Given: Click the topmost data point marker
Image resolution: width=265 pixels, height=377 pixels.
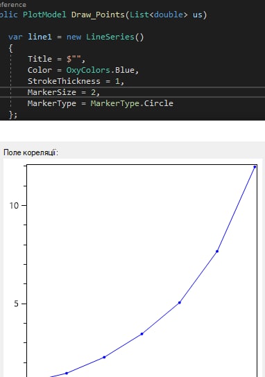Looking at the screenshot, I should 255,167.
